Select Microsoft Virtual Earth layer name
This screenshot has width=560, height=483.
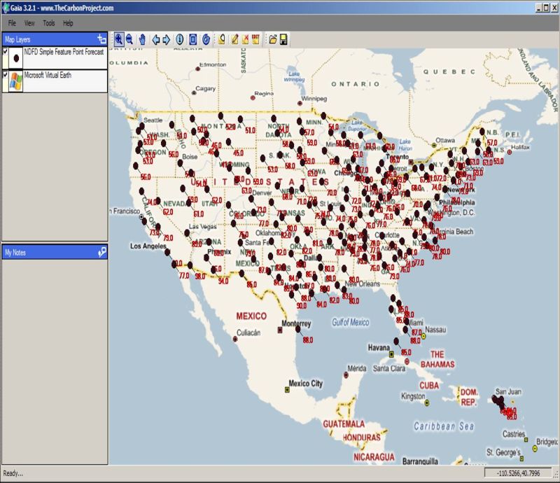point(48,75)
